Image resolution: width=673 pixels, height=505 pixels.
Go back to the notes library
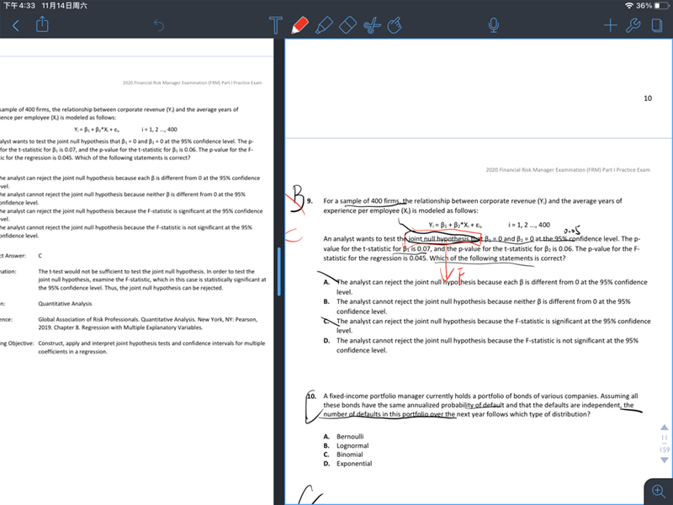[16, 26]
